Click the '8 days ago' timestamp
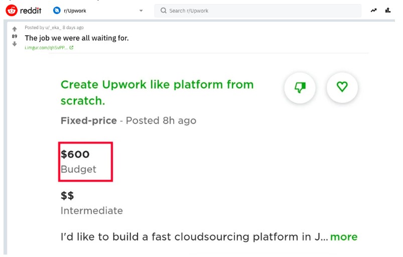 point(73,28)
